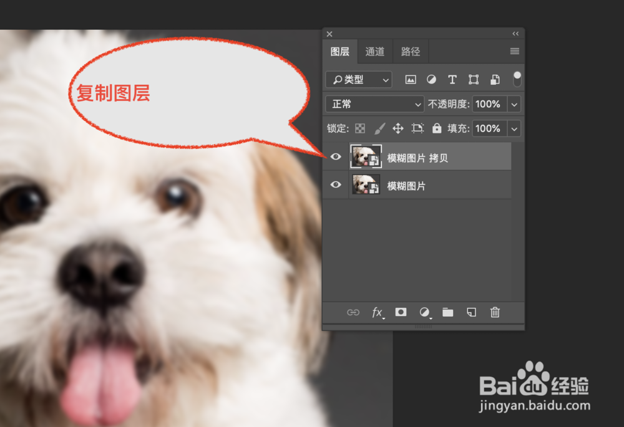Open the 填充 fill percentage dropdown
This screenshot has height=427, width=624.
click(x=514, y=128)
